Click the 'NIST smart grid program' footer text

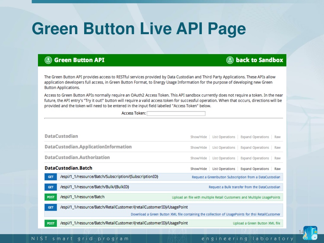(80, 239)
